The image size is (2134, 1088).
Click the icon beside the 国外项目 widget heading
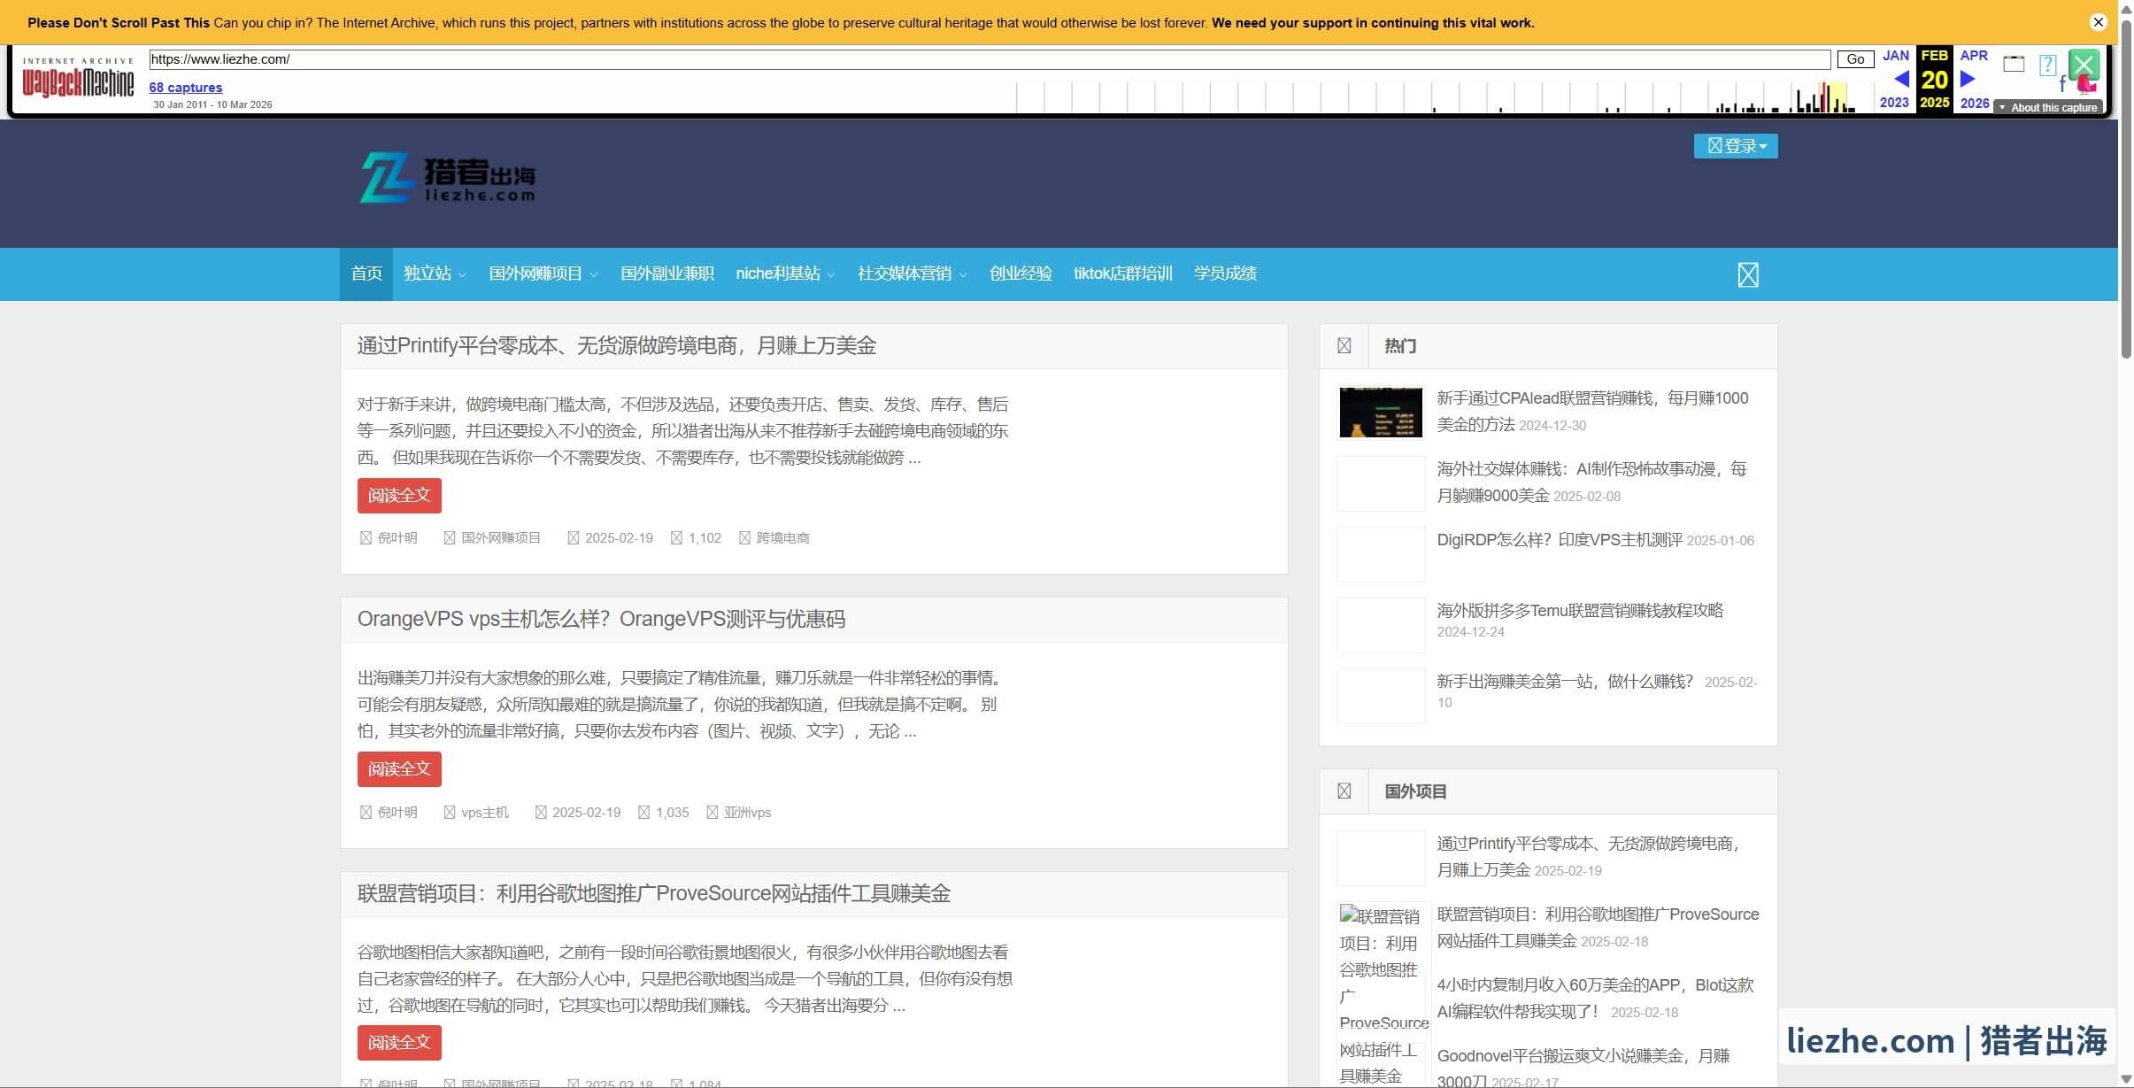1344,791
